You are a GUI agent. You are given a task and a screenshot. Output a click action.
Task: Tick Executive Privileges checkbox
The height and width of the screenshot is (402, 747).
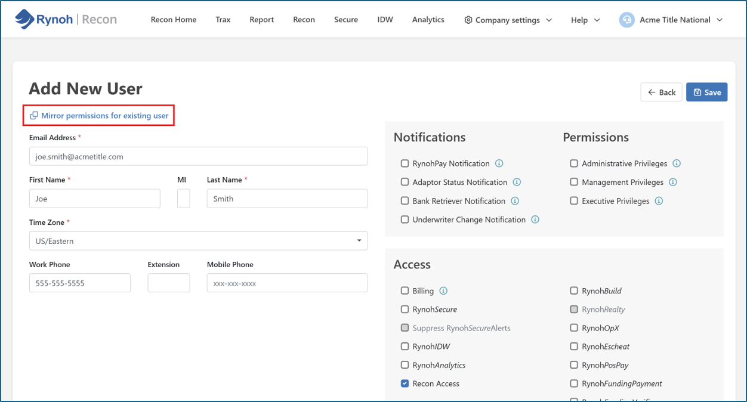[574, 201]
